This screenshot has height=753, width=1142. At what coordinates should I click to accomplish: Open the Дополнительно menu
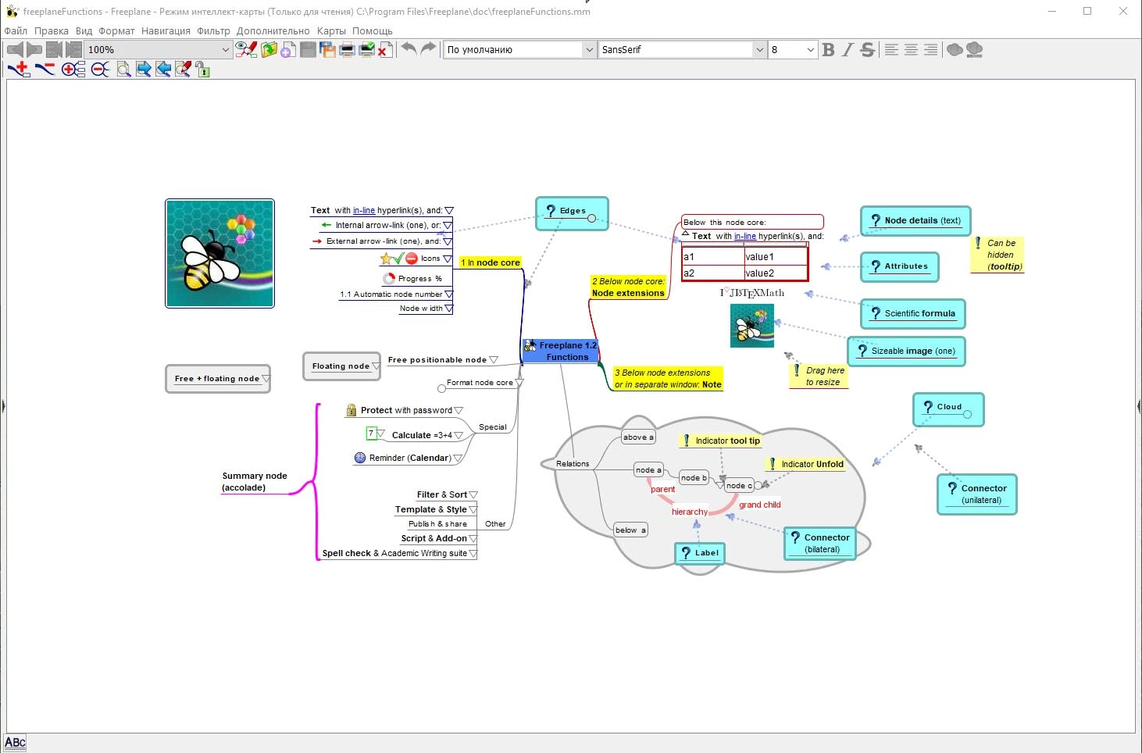pyautogui.click(x=273, y=31)
